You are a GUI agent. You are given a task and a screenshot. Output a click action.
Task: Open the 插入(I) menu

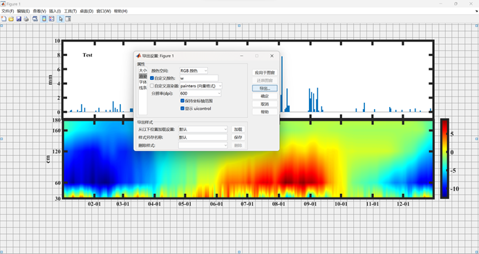55,11
